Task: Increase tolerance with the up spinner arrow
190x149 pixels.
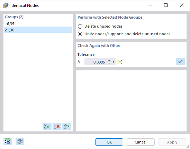Action: [109, 60]
